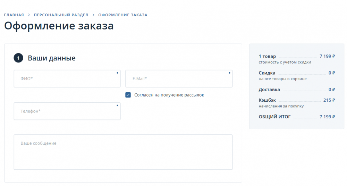The height and width of the screenshot is (186, 347).
Task: Focus the E-Mail input field
Action: click(179, 79)
